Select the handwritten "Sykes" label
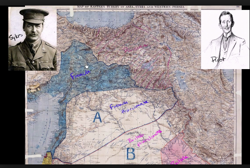 (15, 38)
